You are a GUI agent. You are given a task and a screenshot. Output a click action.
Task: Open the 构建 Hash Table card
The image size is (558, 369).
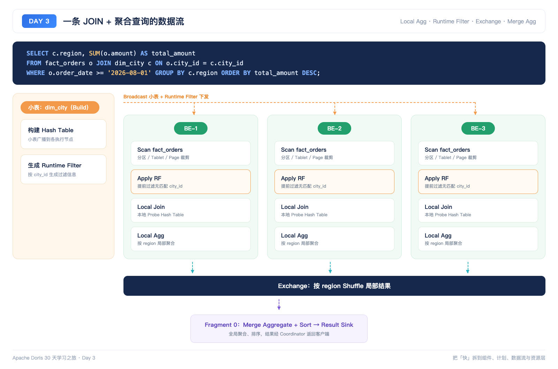(63, 134)
